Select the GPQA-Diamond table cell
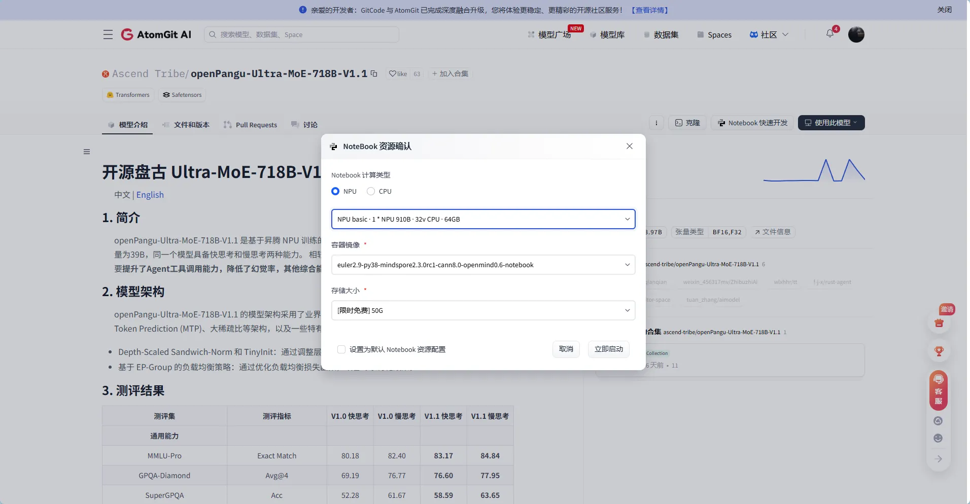The image size is (970, 504). tap(164, 476)
